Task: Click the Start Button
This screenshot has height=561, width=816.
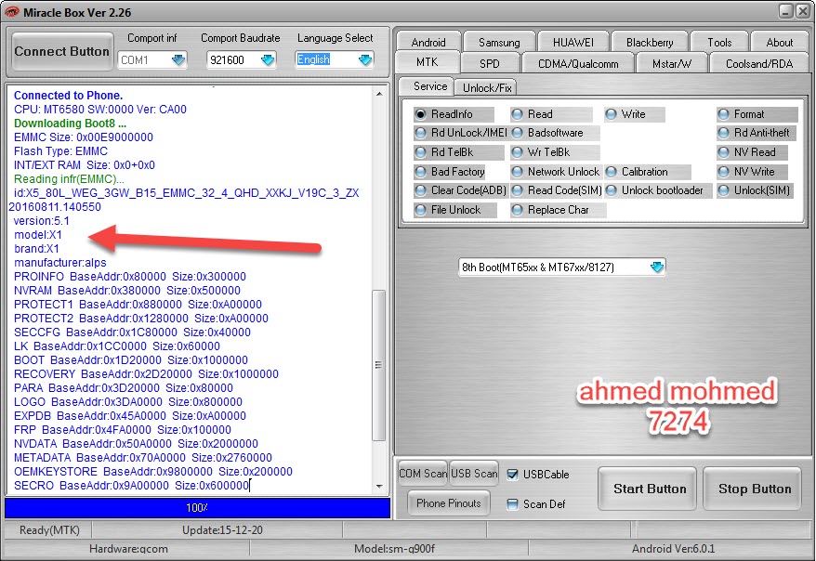Action: coord(649,489)
